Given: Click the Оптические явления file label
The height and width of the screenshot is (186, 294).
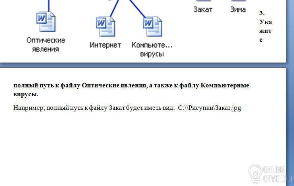Looking at the screenshot, I should click(46, 44).
